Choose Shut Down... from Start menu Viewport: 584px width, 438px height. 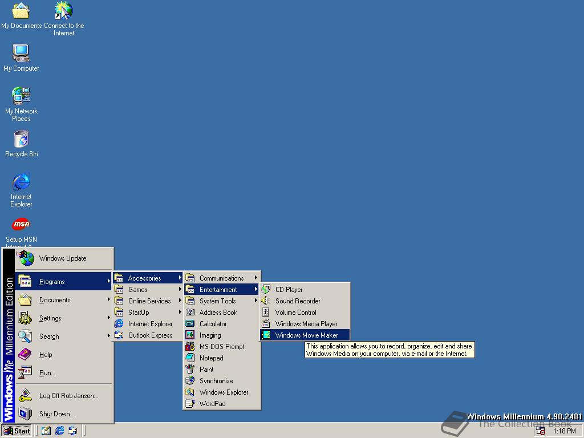tap(64, 414)
